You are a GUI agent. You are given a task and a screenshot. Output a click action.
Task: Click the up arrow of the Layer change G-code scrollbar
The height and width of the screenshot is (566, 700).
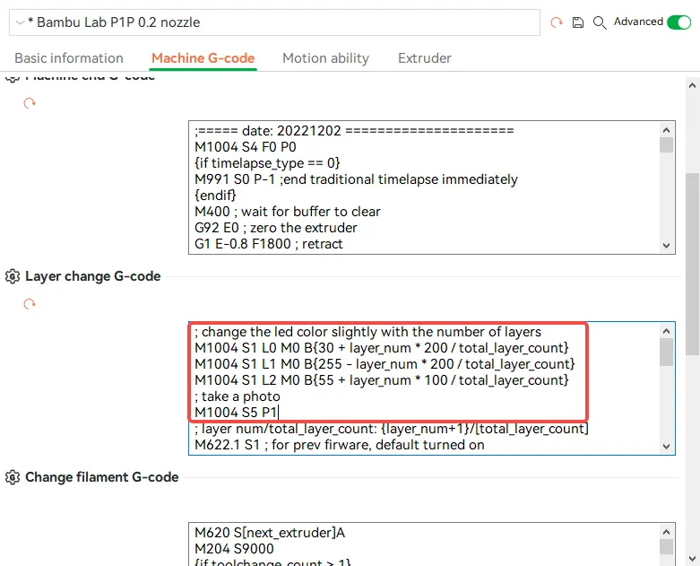[667, 331]
